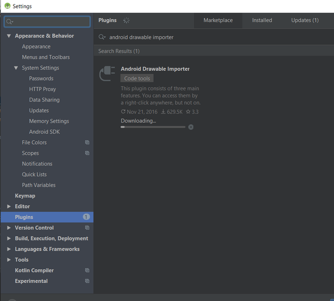Open Android Drawable Importer plugin title
The width and height of the screenshot is (334, 301).
pyautogui.click(x=155, y=69)
